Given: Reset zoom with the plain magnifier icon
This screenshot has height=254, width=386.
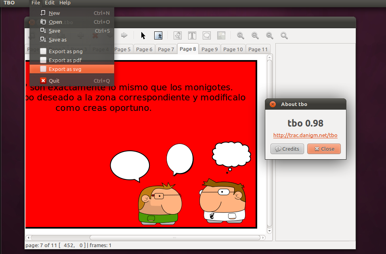Looking at the screenshot, I should [284, 35].
